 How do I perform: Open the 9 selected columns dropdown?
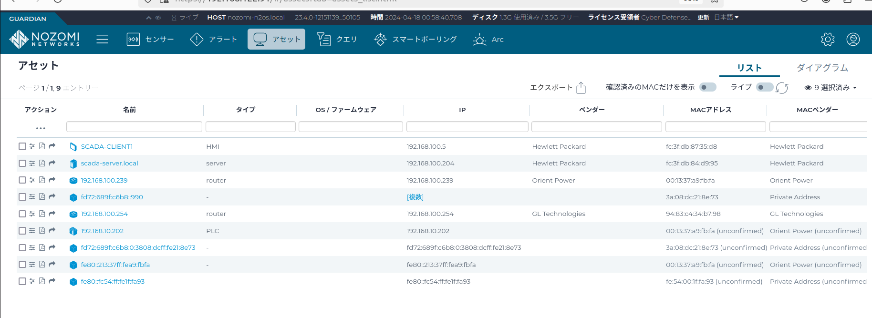click(x=830, y=88)
